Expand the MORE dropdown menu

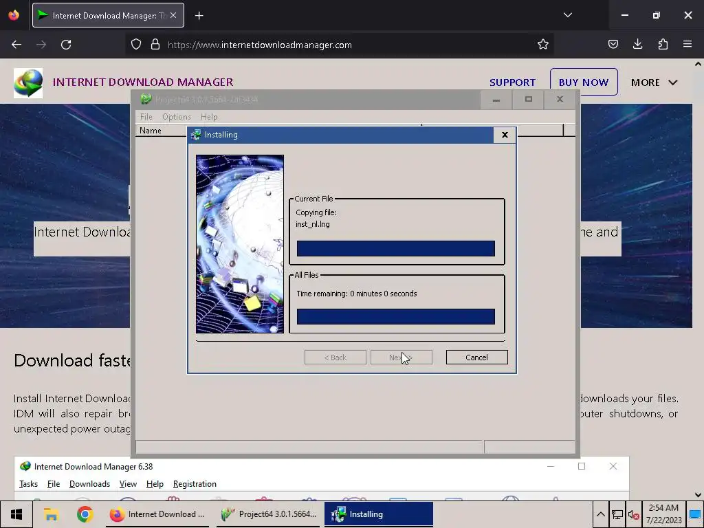pos(654,82)
